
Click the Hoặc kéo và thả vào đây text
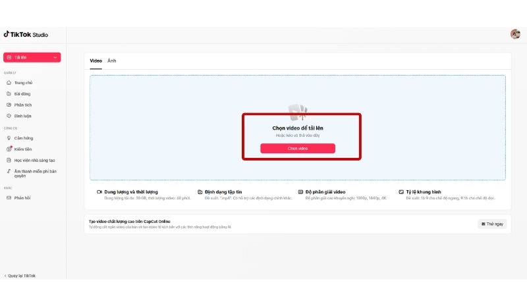tap(298, 136)
